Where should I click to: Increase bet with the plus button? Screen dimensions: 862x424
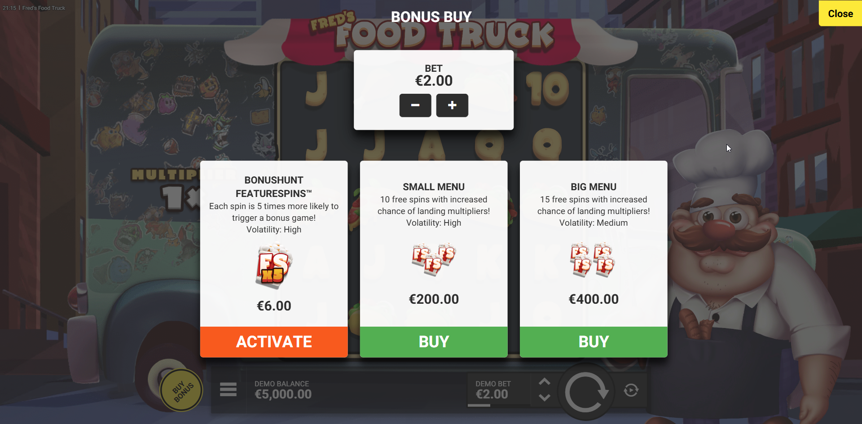coord(452,105)
